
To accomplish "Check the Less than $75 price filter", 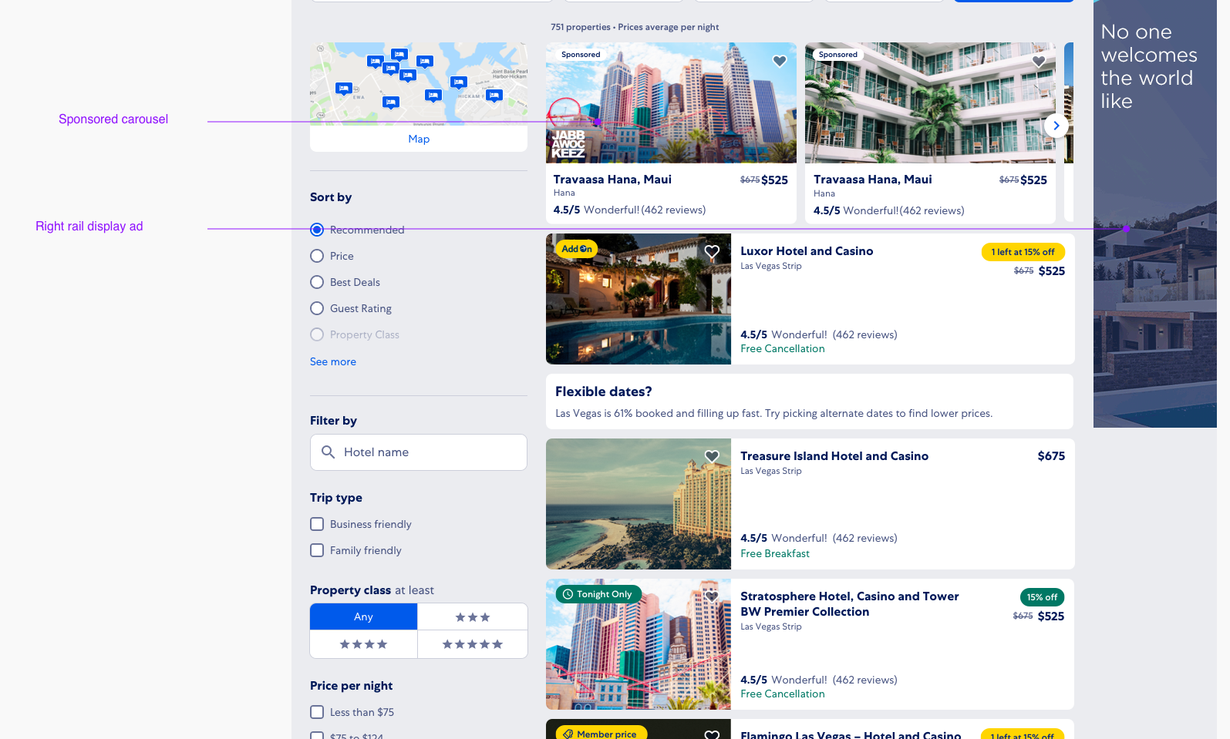I will point(317,712).
